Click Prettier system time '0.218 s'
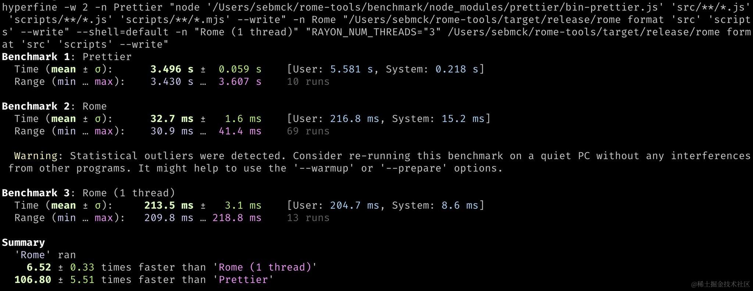This screenshot has height=291, width=753. point(457,69)
